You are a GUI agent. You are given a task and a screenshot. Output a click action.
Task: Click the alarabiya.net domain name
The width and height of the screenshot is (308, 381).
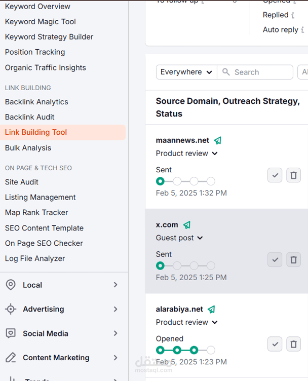179,309
